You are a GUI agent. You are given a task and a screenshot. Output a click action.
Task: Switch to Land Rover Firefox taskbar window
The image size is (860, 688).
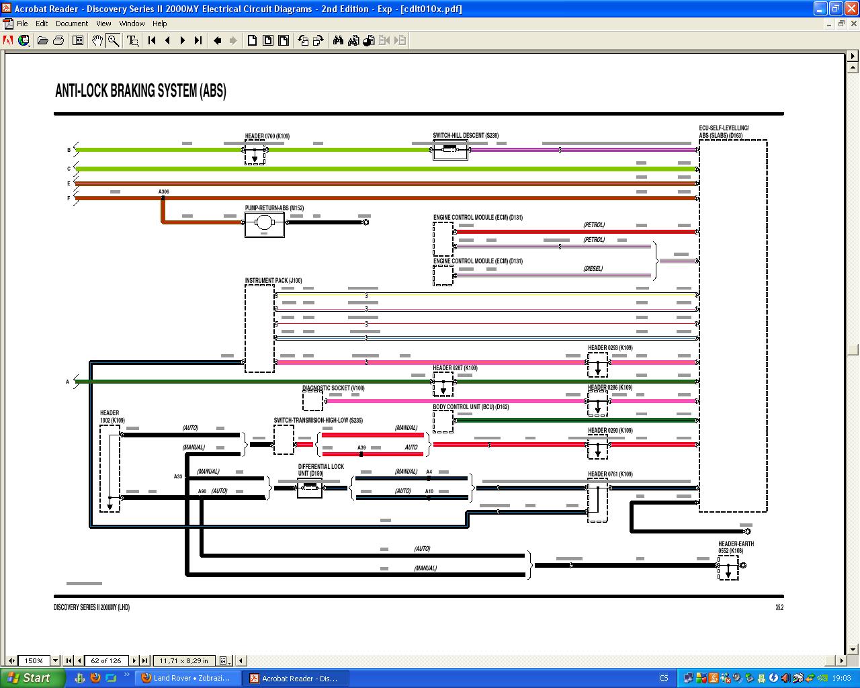[186, 678]
